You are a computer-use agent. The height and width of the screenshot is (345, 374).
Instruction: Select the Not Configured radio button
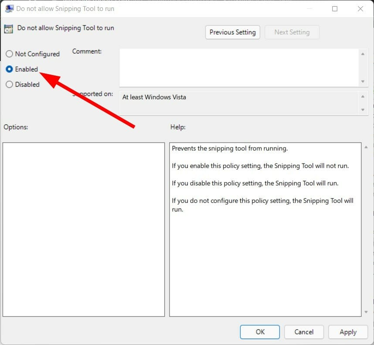coord(9,54)
